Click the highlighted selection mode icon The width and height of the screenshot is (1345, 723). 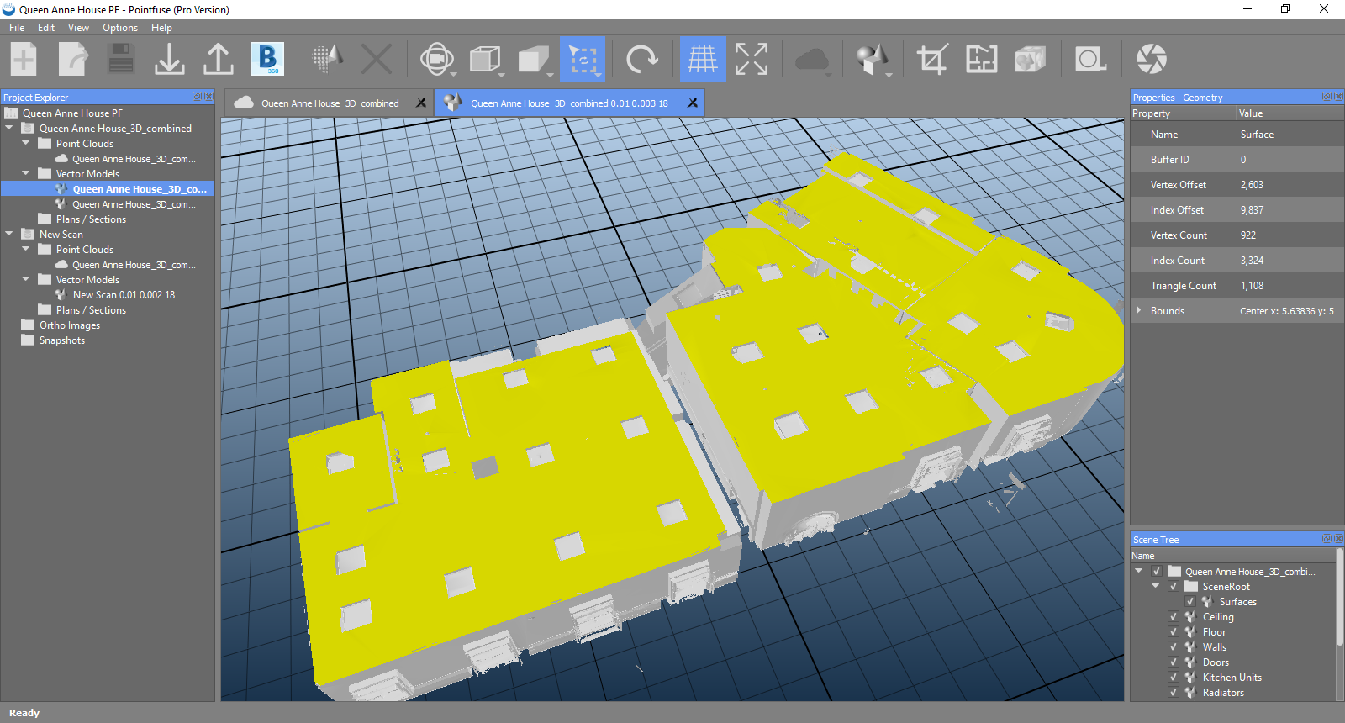583,60
